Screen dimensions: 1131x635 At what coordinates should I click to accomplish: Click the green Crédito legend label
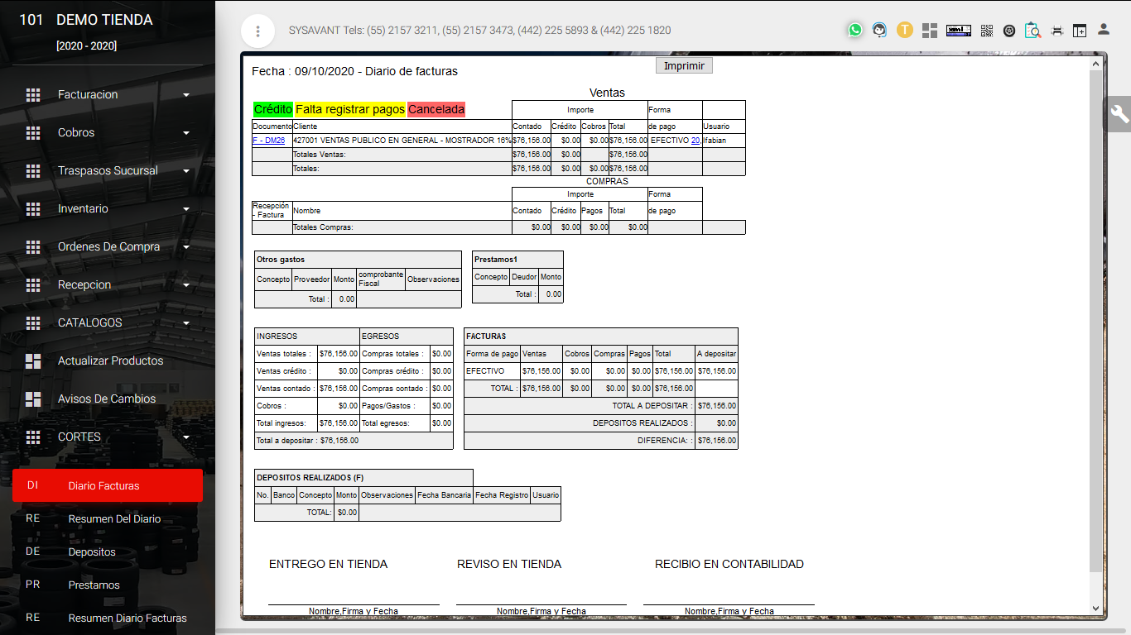[x=273, y=109]
